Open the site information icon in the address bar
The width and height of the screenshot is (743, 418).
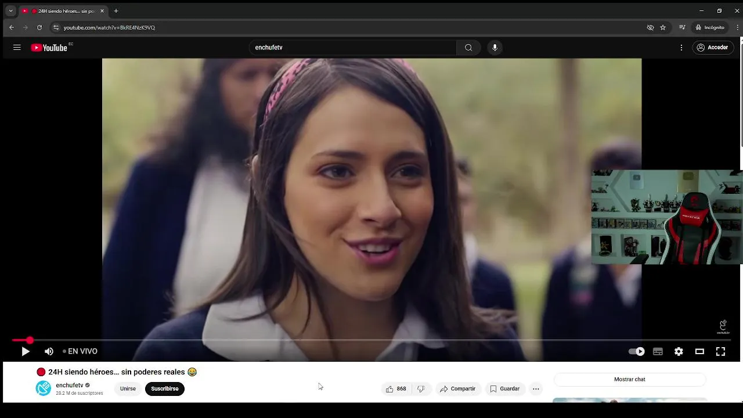click(x=56, y=27)
